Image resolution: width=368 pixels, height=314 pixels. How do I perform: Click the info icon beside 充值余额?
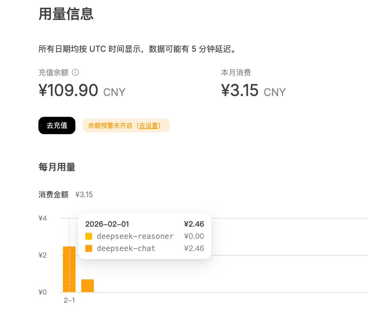click(75, 72)
